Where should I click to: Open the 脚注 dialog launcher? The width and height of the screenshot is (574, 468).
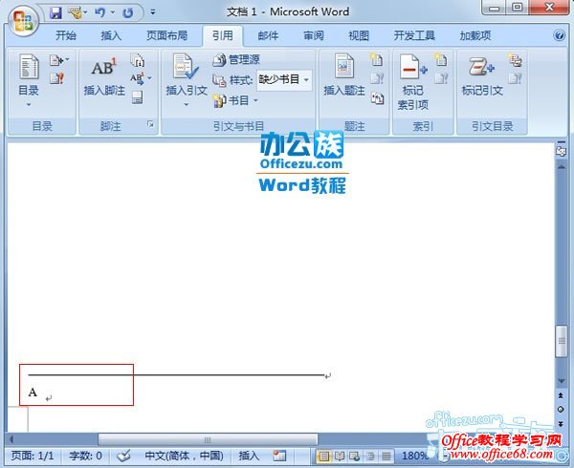point(150,124)
